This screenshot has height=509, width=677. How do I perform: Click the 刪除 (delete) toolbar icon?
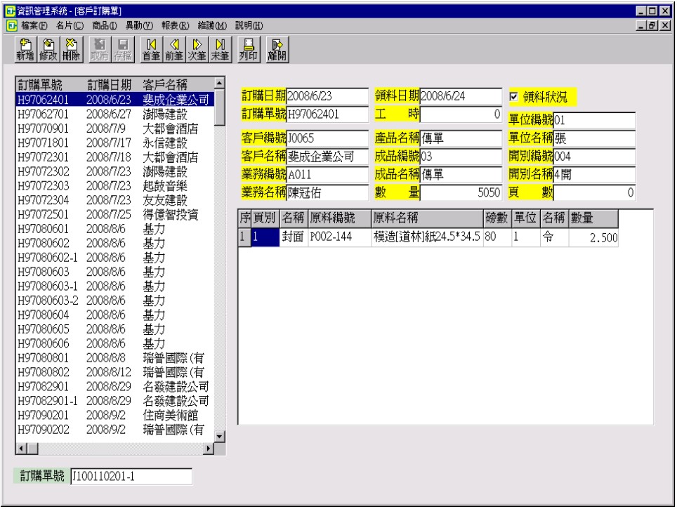(x=71, y=50)
